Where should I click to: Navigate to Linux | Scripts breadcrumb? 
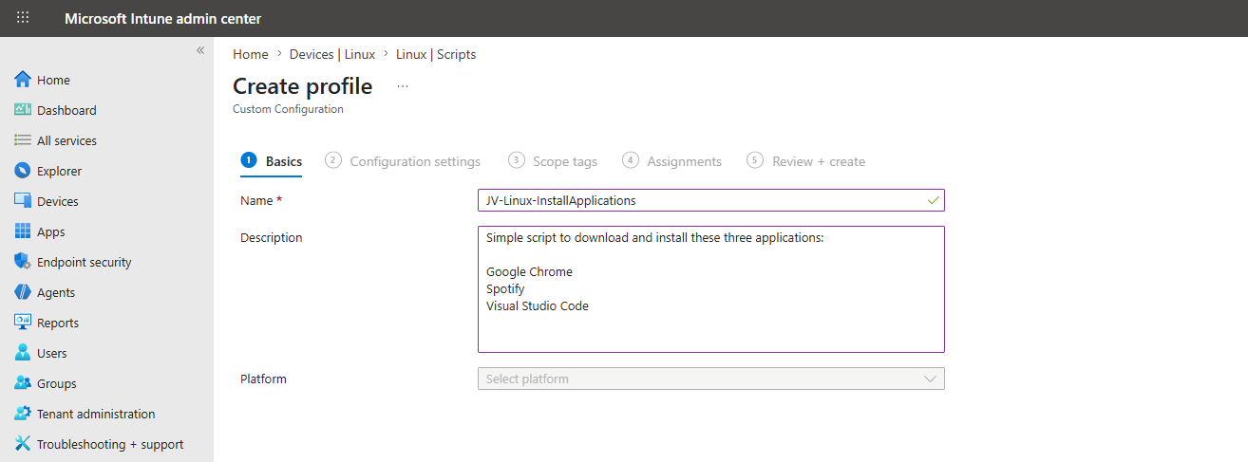pos(436,54)
